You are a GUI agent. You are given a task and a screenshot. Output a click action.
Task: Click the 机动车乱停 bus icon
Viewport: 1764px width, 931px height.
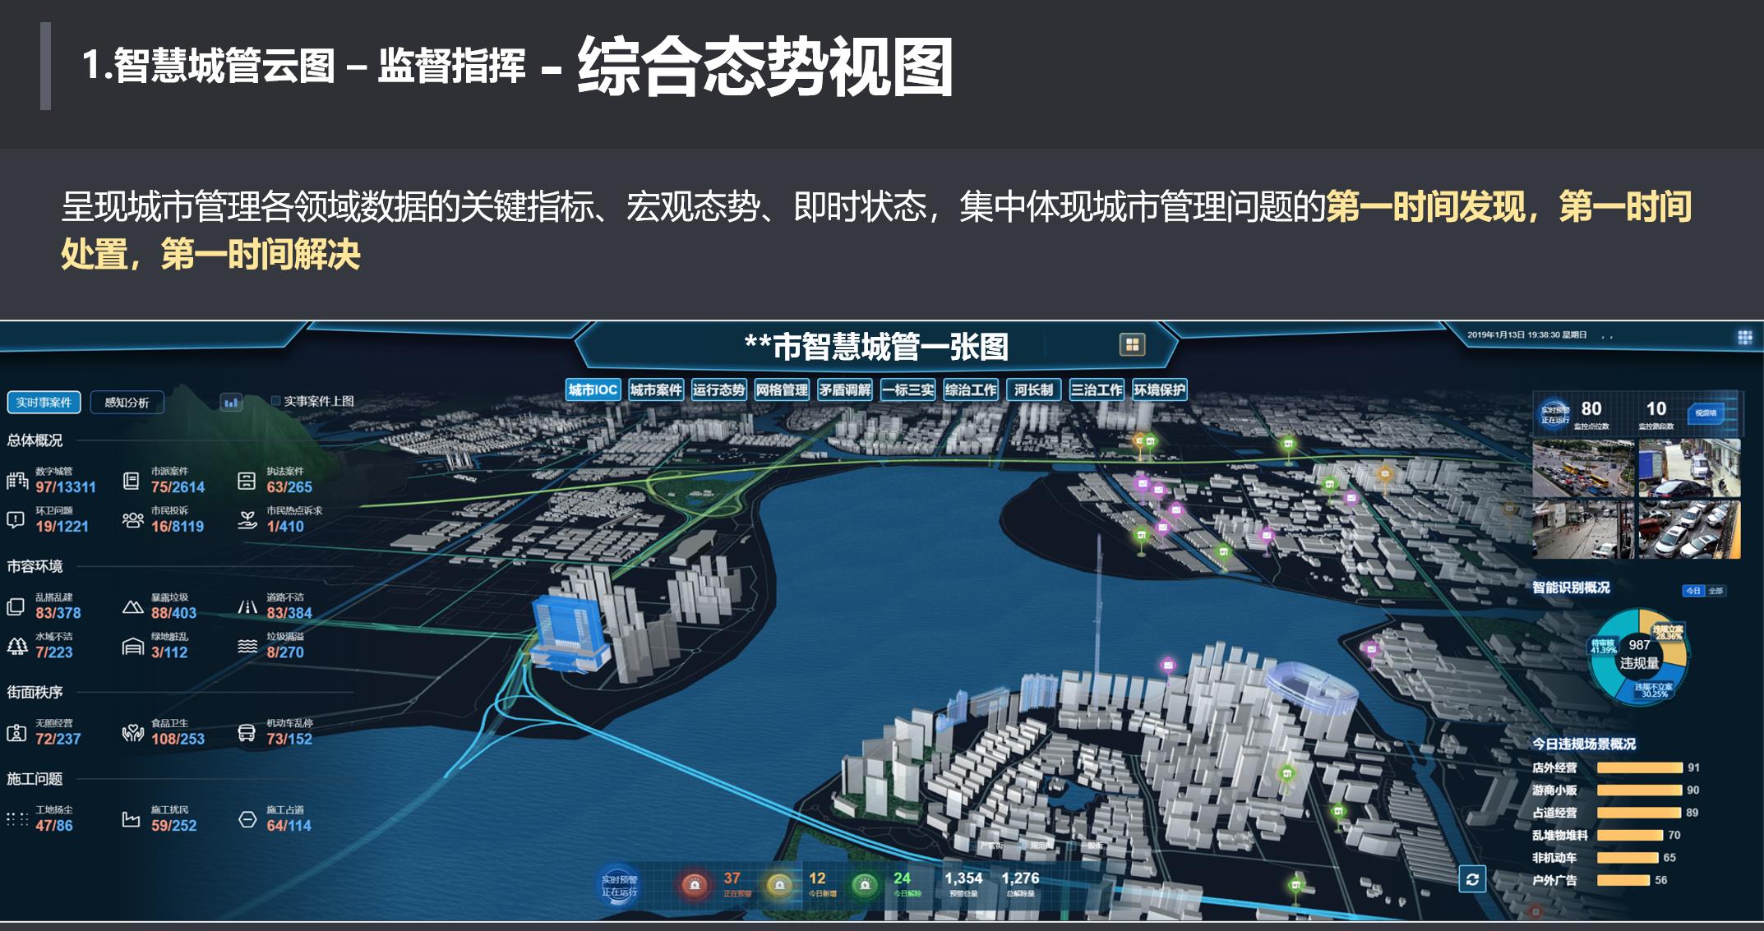coord(247,732)
